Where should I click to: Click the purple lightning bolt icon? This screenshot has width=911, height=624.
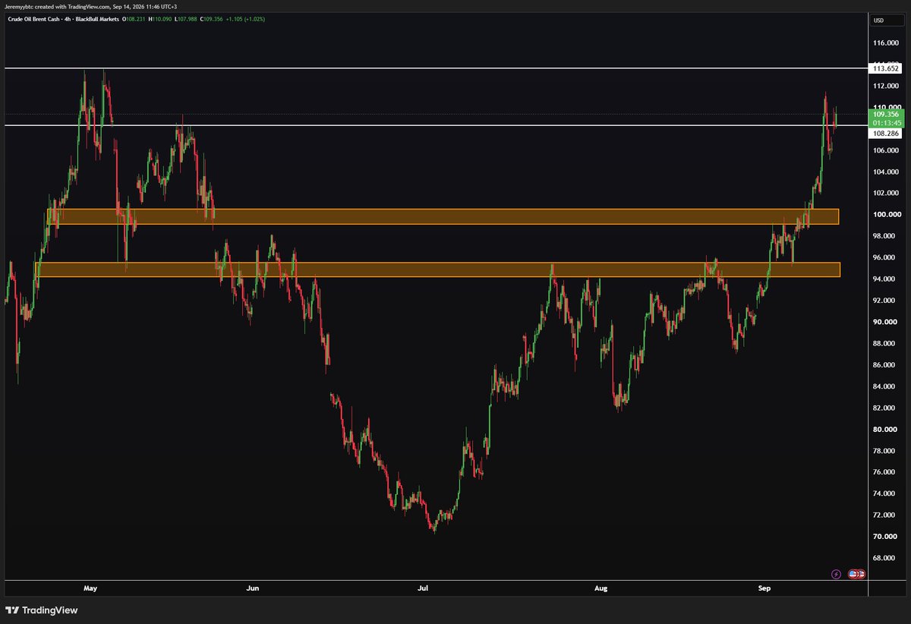click(837, 574)
